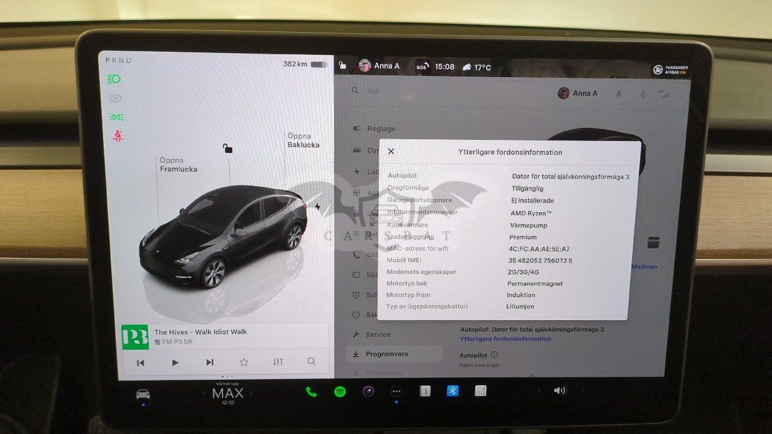Open the audio equalizer settings
Screen dimensions: 772x434
tap(277, 362)
